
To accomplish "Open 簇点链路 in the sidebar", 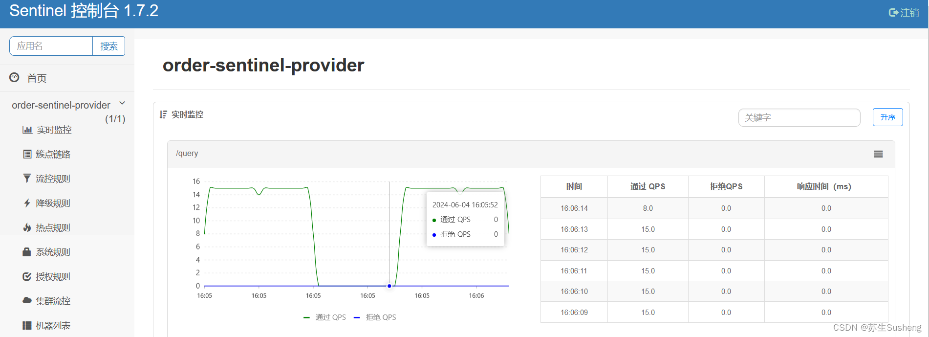I will (53, 154).
